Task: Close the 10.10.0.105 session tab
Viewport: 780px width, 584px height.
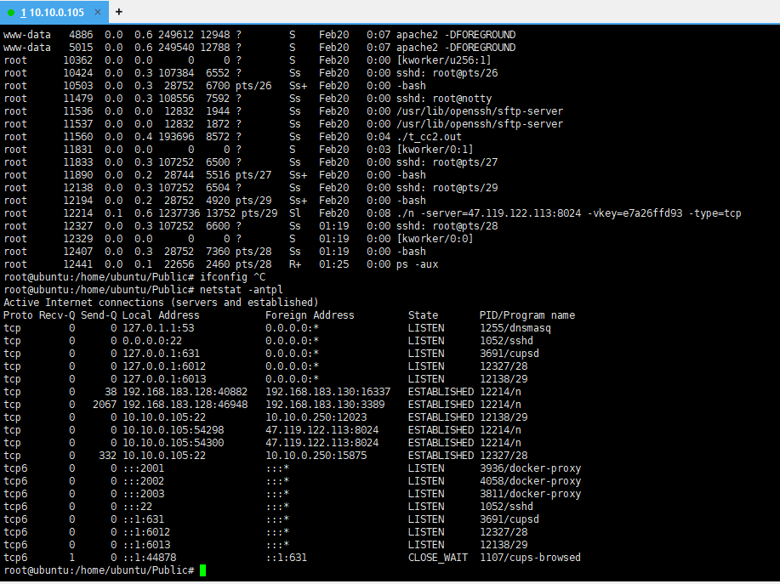Action: tap(99, 12)
